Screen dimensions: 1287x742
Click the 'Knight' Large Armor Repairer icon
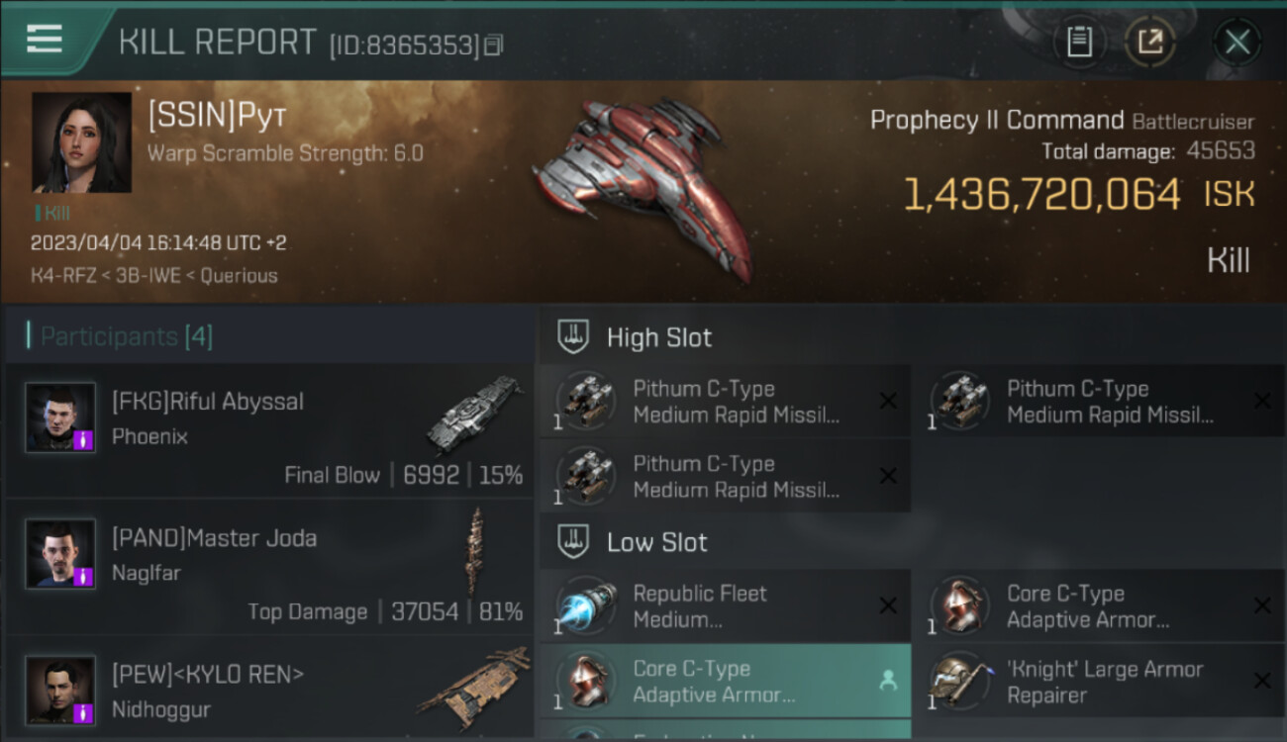tap(958, 681)
